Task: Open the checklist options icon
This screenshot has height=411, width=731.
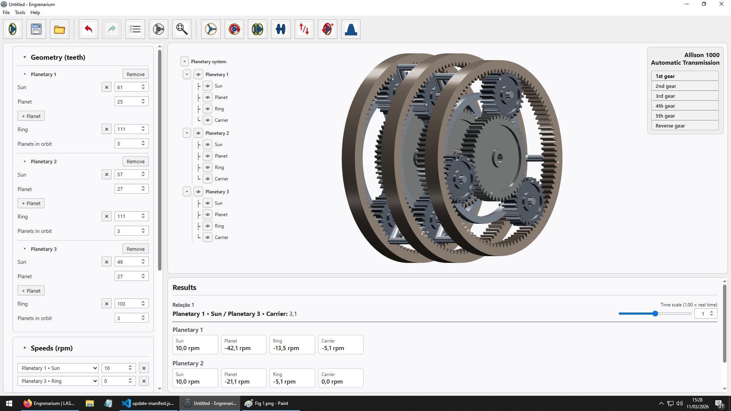Action: click(135, 29)
